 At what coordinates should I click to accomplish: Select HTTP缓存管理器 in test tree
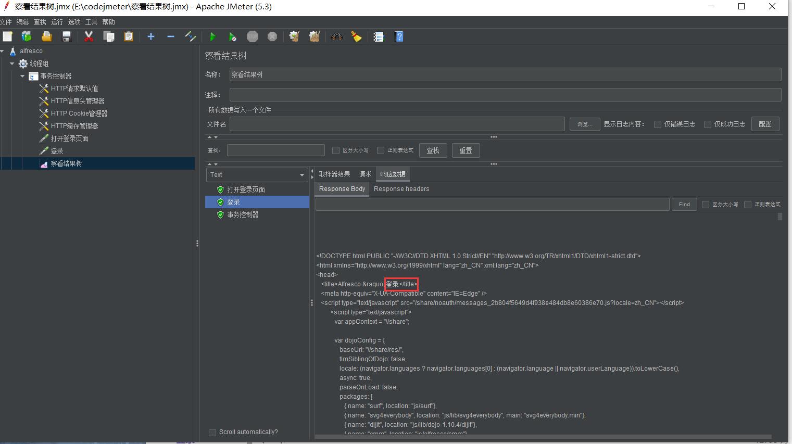(x=74, y=126)
